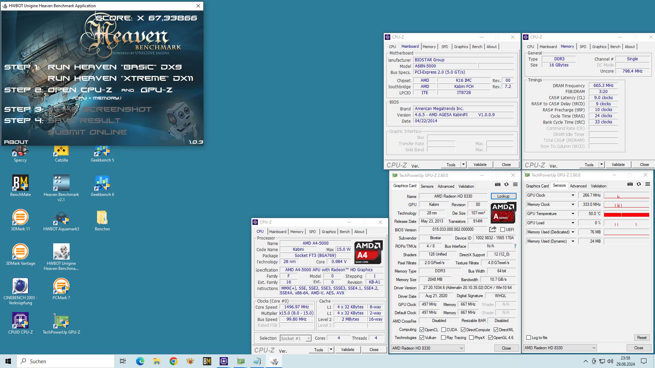
Task: Open Bench tab in CPU-Z Memory window
Action: (x=615, y=47)
